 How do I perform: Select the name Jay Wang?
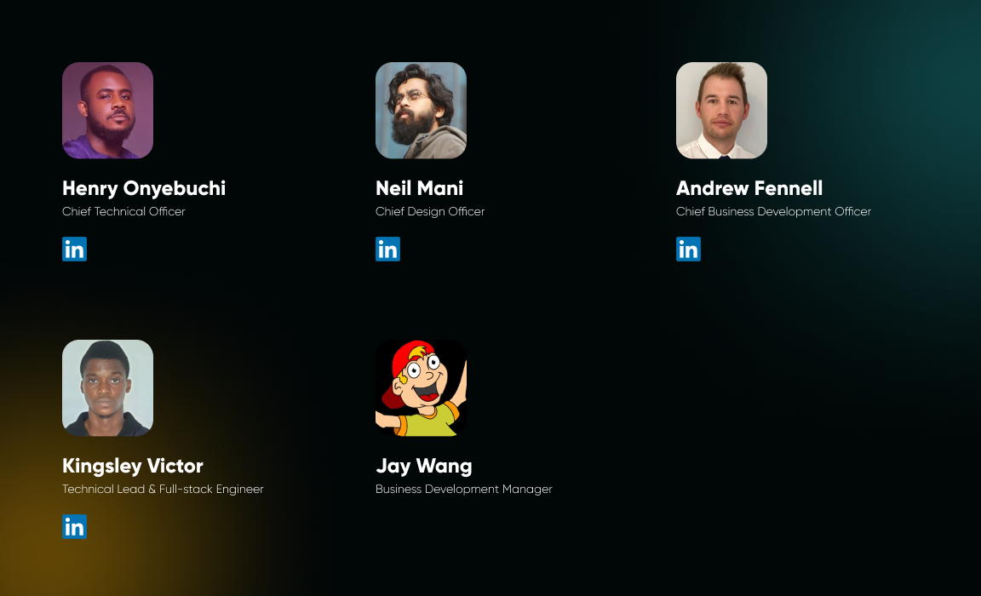pyautogui.click(x=423, y=466)
